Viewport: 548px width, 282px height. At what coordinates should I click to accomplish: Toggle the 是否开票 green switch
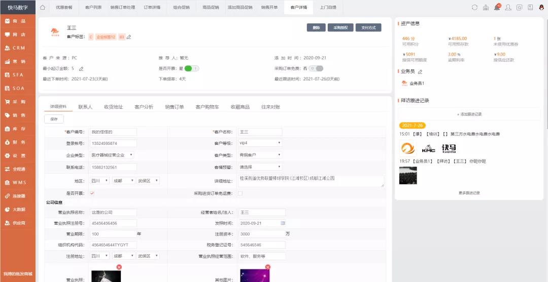pos(191,68)
